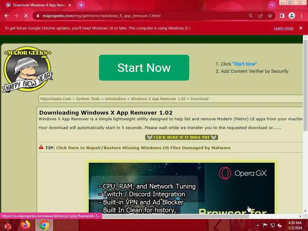Click the scroll down arrow
308x231 pixels.
(305, 211)
